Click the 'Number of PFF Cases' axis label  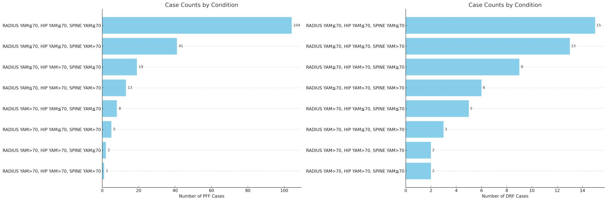coord(202,196)
